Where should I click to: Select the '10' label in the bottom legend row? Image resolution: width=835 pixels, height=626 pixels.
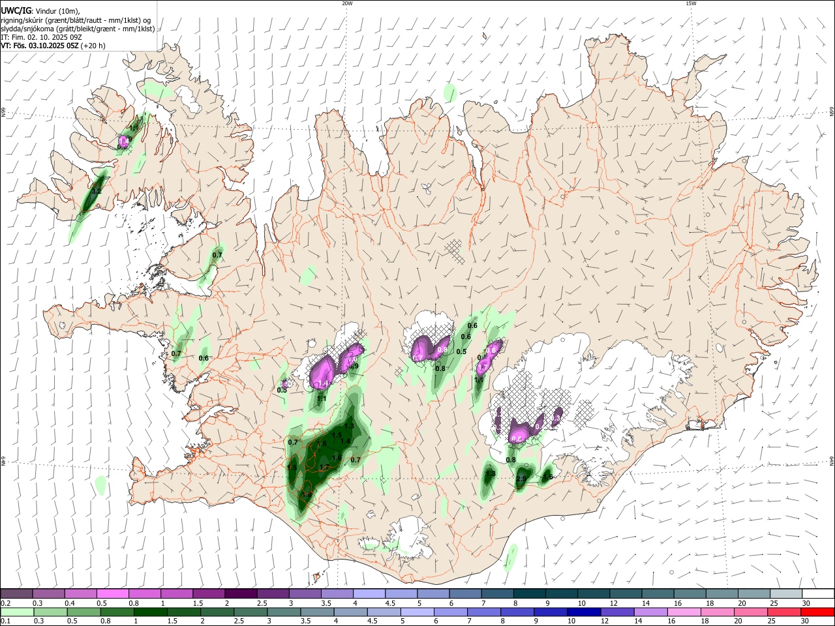point(571,621)
